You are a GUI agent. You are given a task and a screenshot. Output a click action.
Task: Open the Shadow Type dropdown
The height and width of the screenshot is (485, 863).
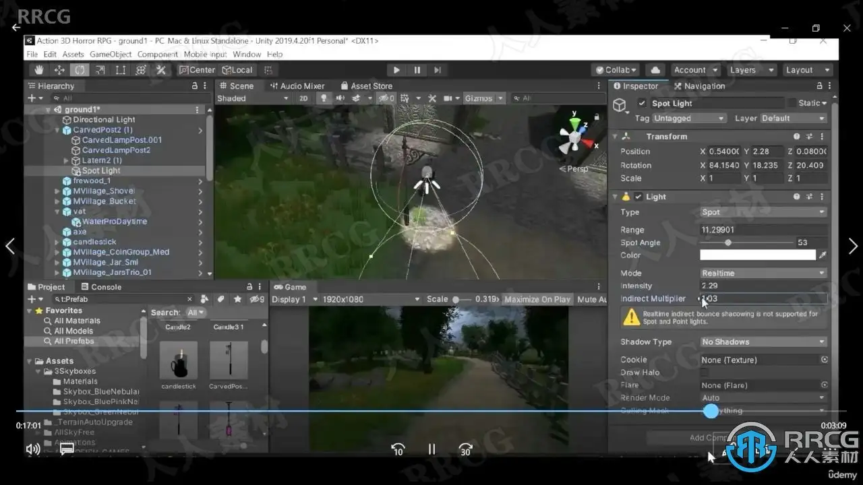tap(764, 342)
